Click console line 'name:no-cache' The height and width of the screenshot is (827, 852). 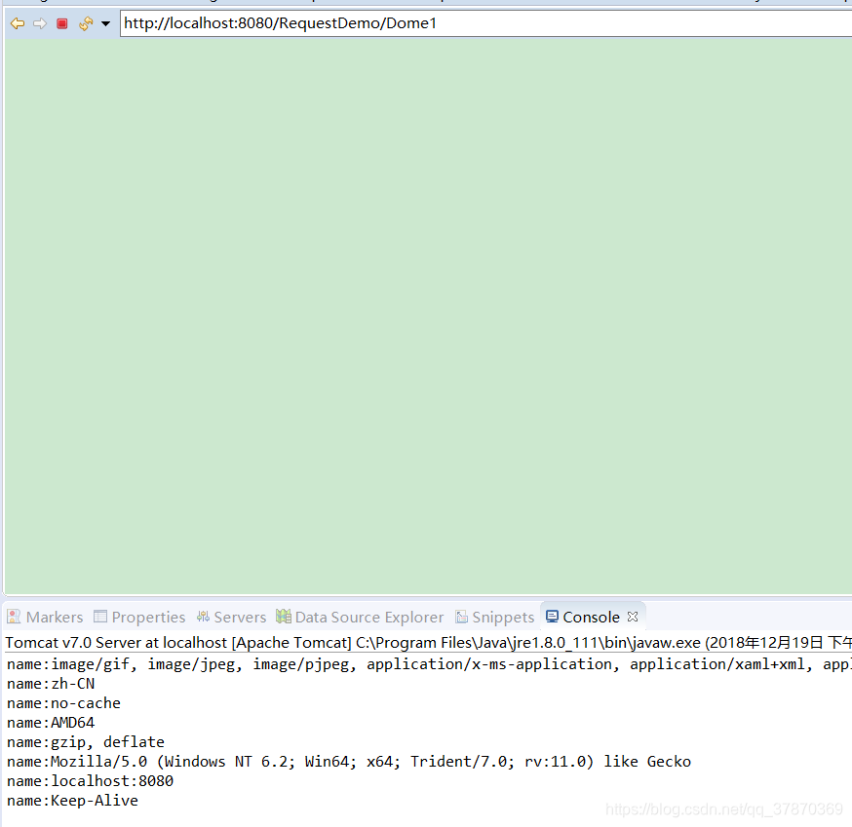pyautogui.click(x=63, y=703)
